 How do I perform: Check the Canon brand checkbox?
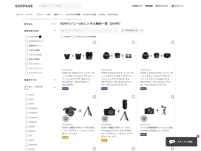click(x=26, y=95)
